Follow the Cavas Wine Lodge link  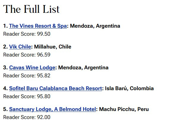[32, 68]
